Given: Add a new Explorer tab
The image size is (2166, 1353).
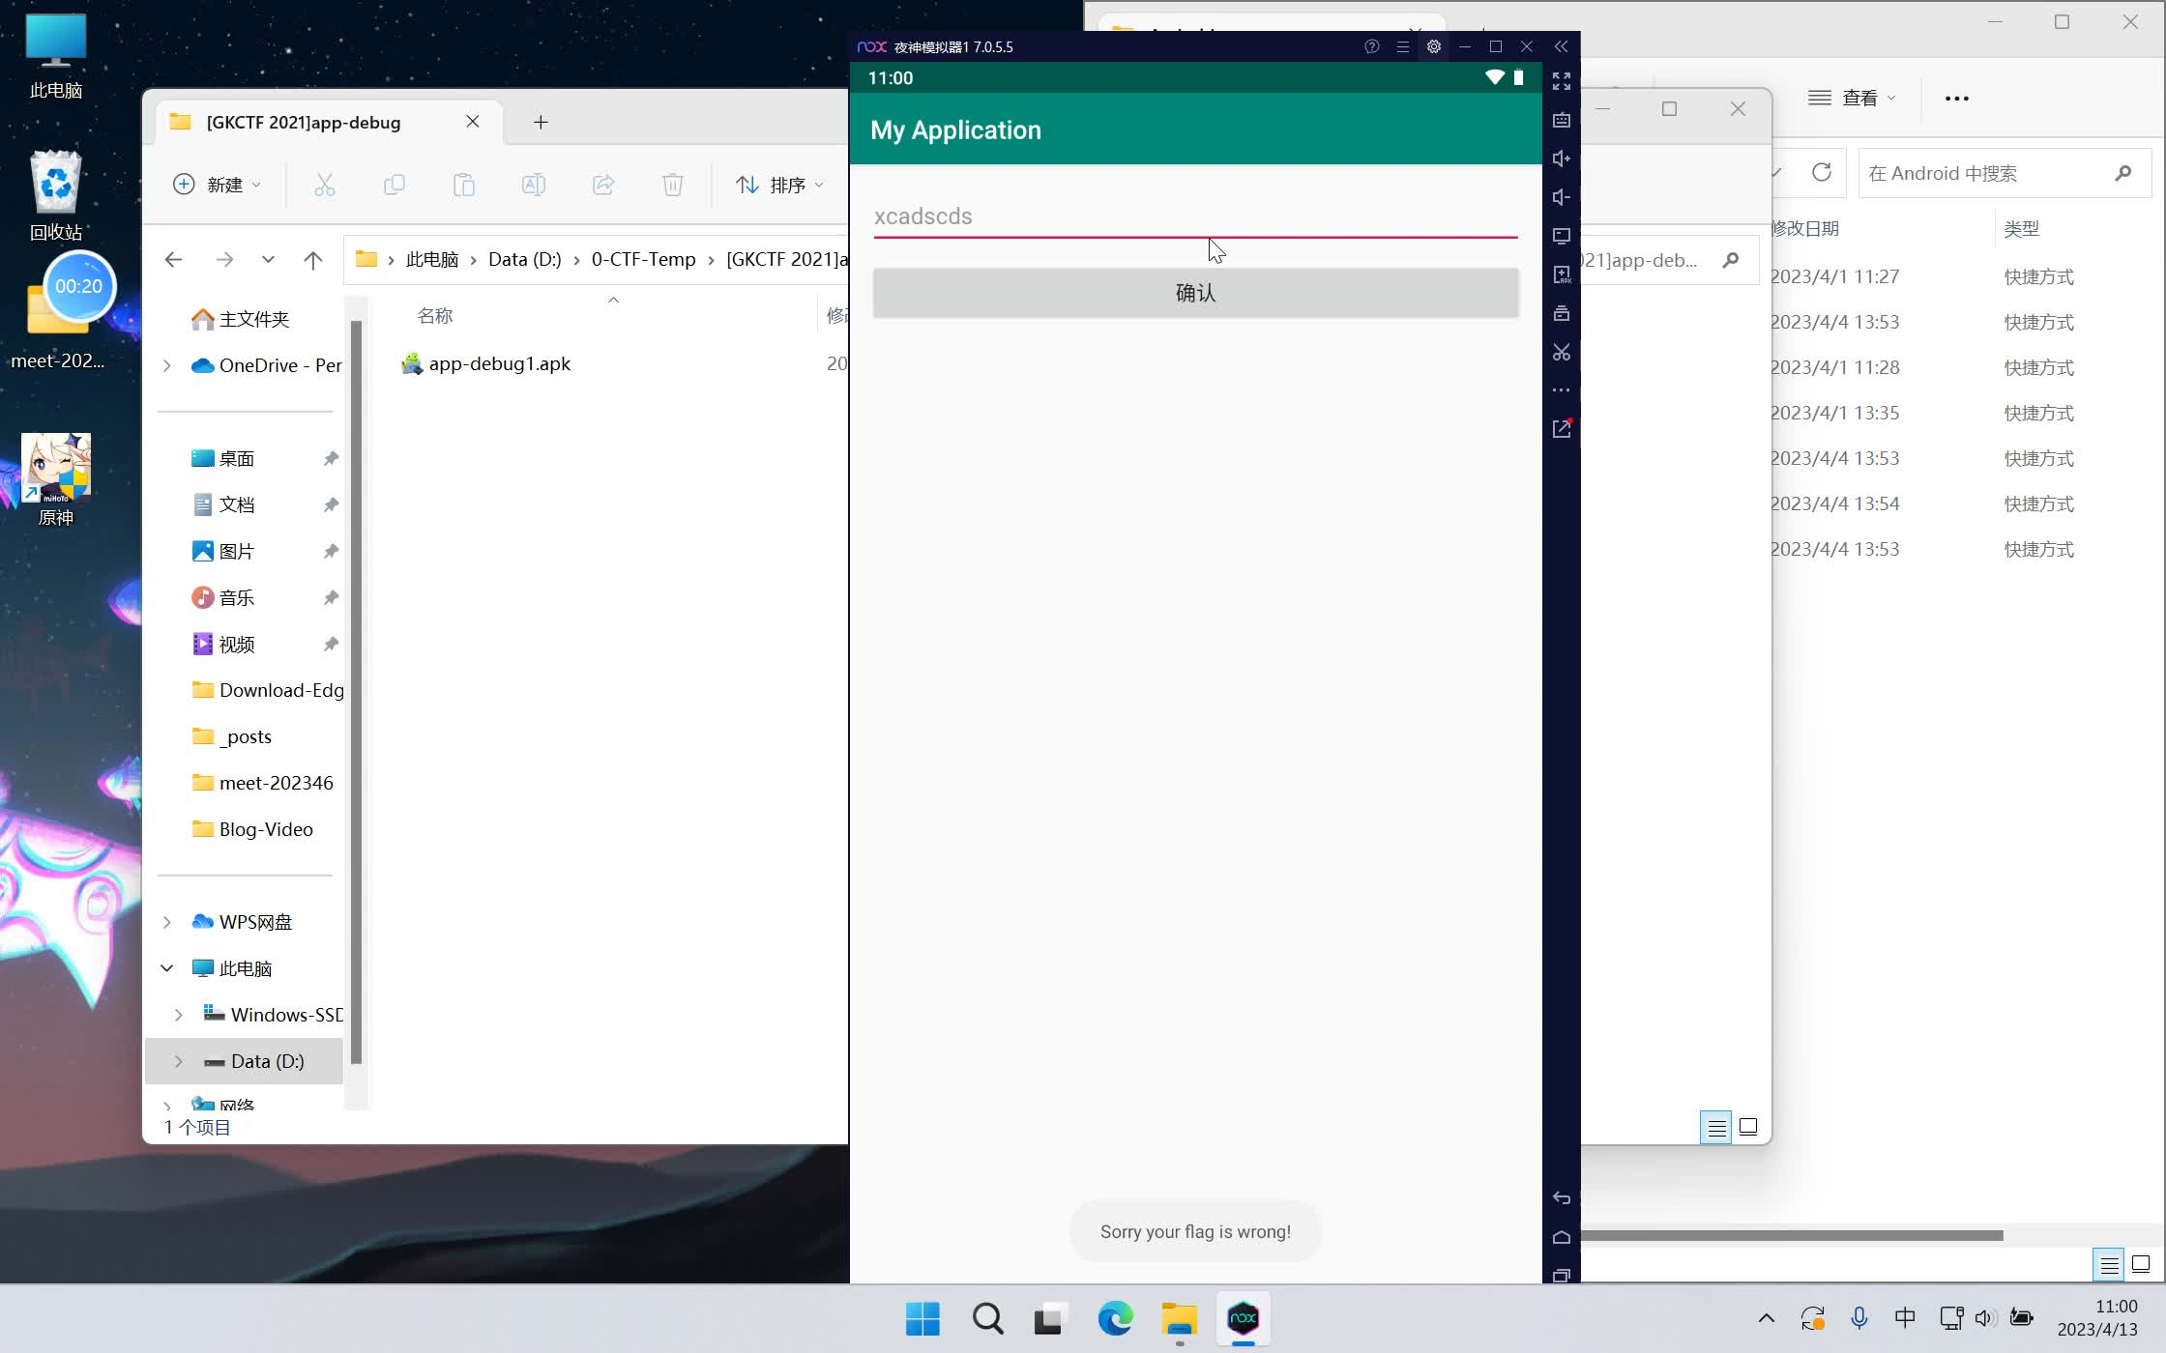Looking at the screenshot, I should [x=541, y=122].
